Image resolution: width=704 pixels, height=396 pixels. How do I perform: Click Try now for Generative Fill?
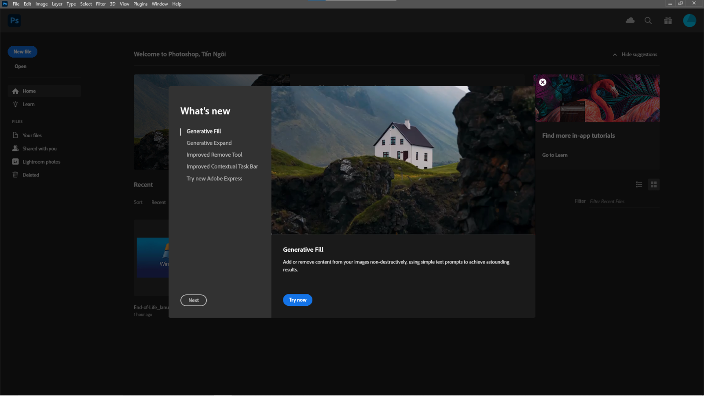click(x=297, y=300)
